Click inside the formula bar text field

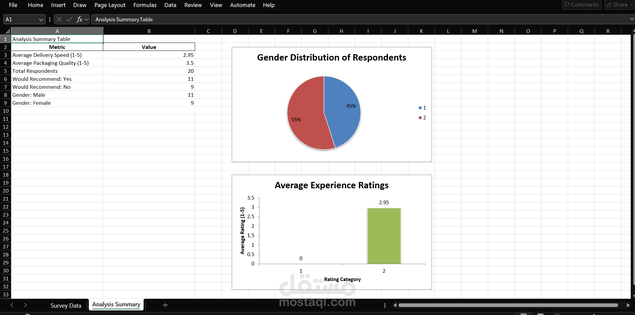360,19
